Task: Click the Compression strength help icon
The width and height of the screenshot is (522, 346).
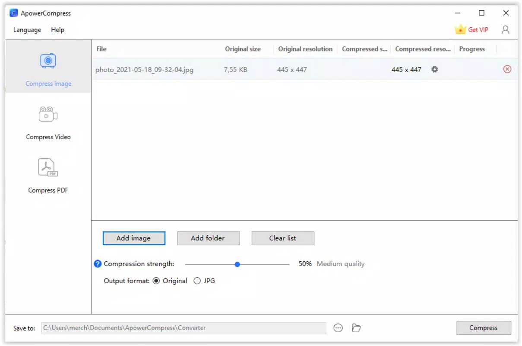Action: (98, 264)
